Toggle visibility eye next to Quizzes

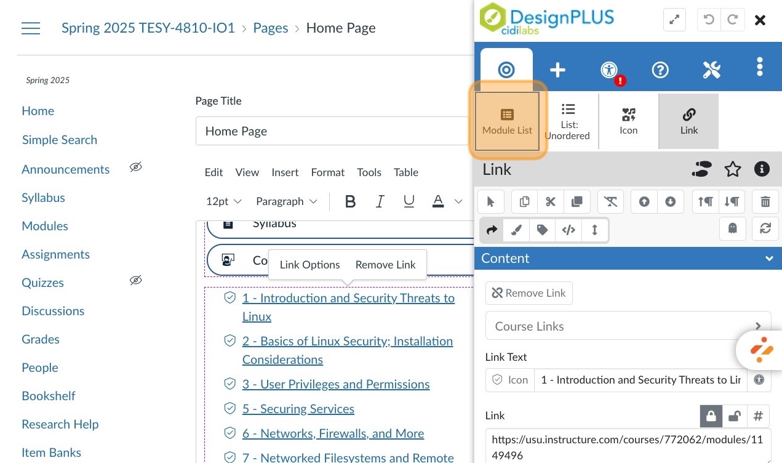135,280
